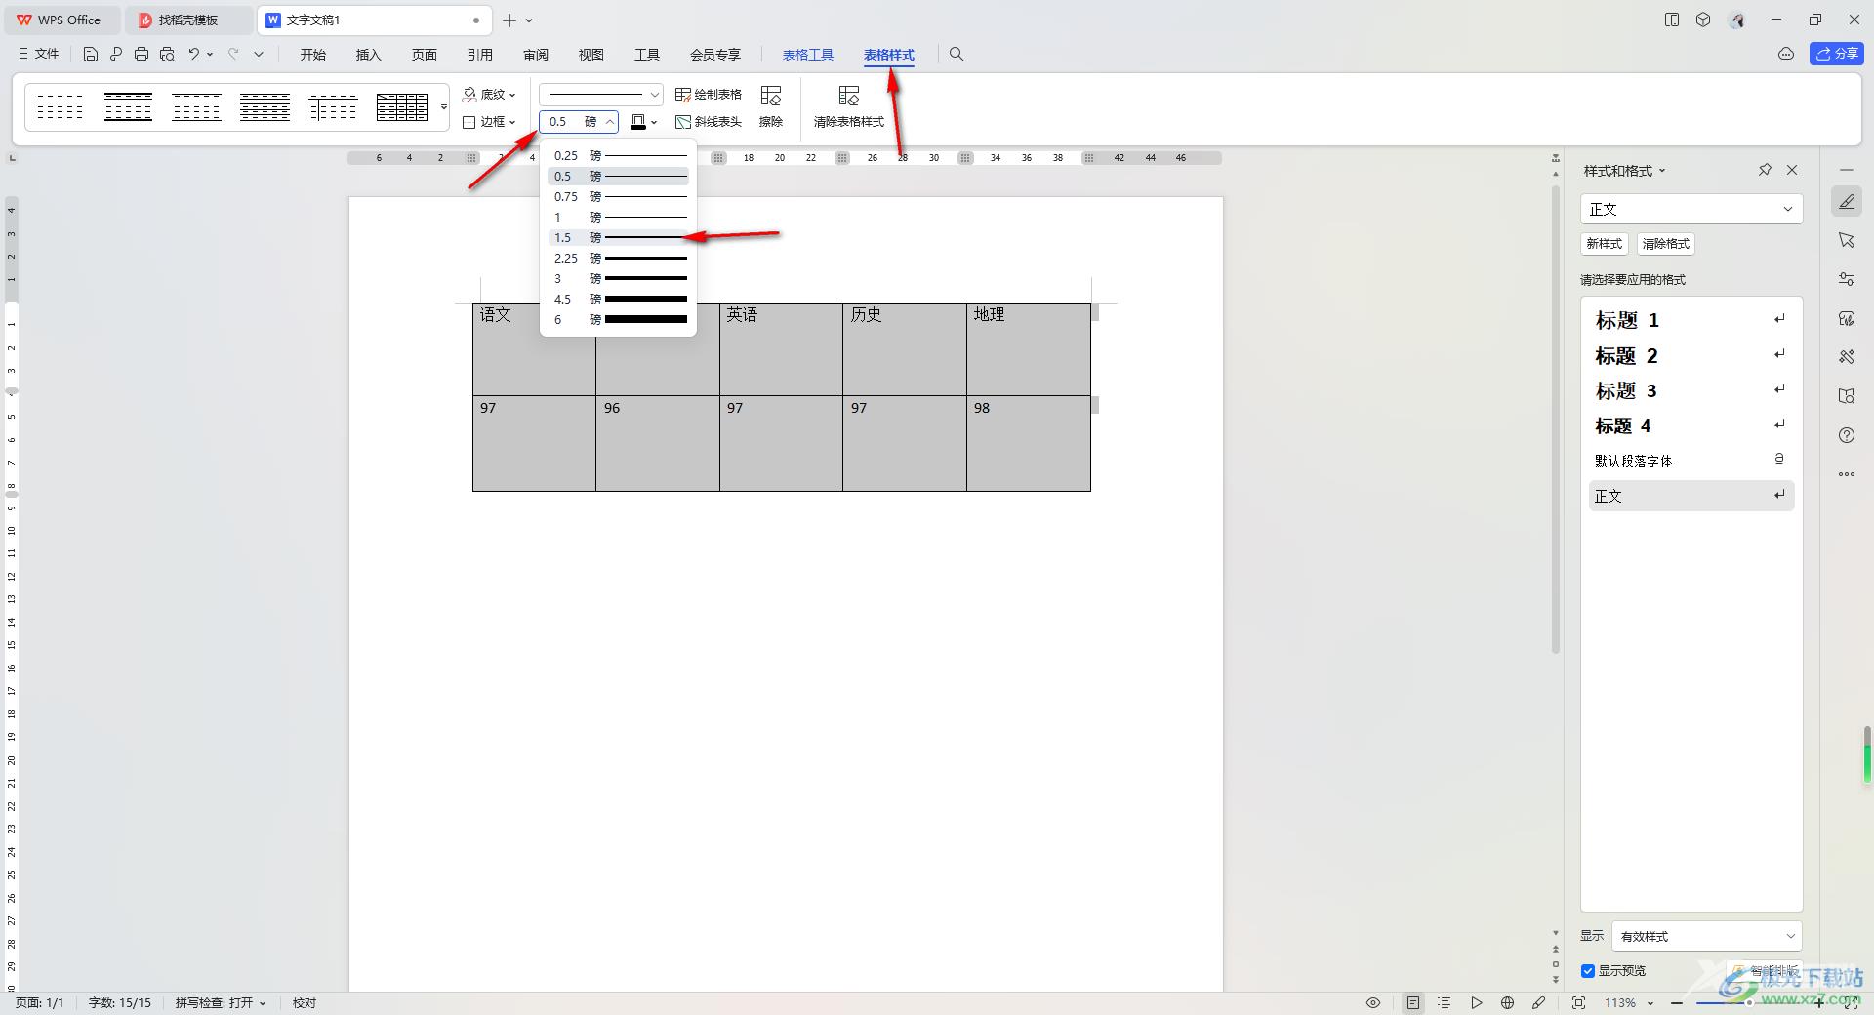Click the Undo arrow icon
1874x1015 pixels.
pyautogui.click(x=194, y=55)
